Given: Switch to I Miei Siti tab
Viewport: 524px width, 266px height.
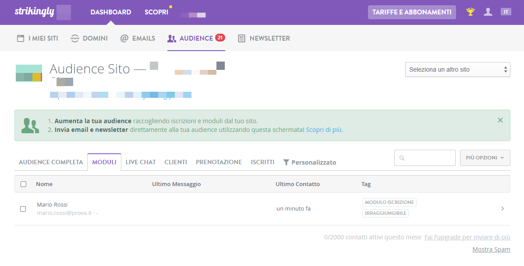Looking at the screenshot, I should click(37, 38).
